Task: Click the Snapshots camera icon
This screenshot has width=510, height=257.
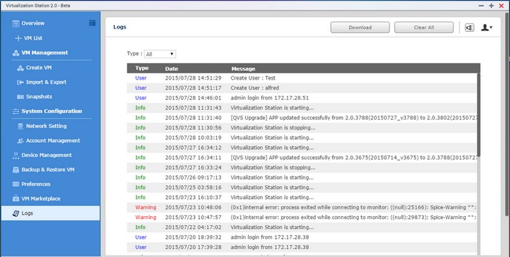Action: (20, 97)
